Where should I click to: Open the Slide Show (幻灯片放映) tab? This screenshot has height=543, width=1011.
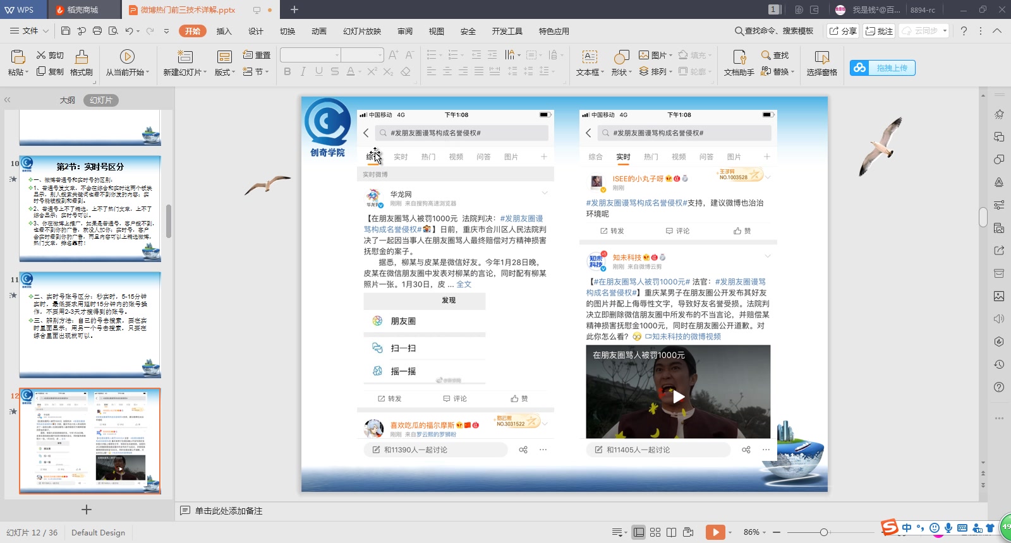coord(362,31)
